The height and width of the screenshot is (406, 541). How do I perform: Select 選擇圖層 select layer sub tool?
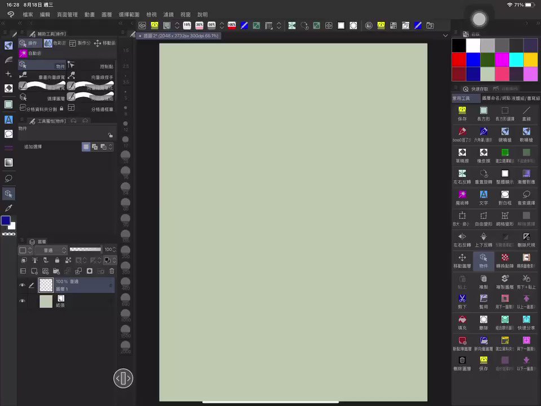(42, 98)
